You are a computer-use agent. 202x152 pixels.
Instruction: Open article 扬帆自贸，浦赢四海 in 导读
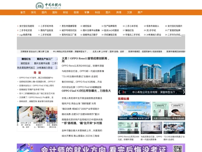coord(36,101)
